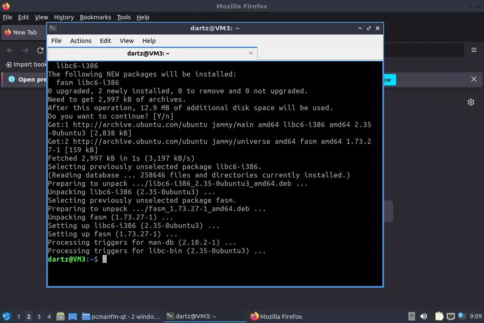Click the info icon in Firefox notification bar
The width and height of the screenshot is (484, 323).
coord(11,79)
